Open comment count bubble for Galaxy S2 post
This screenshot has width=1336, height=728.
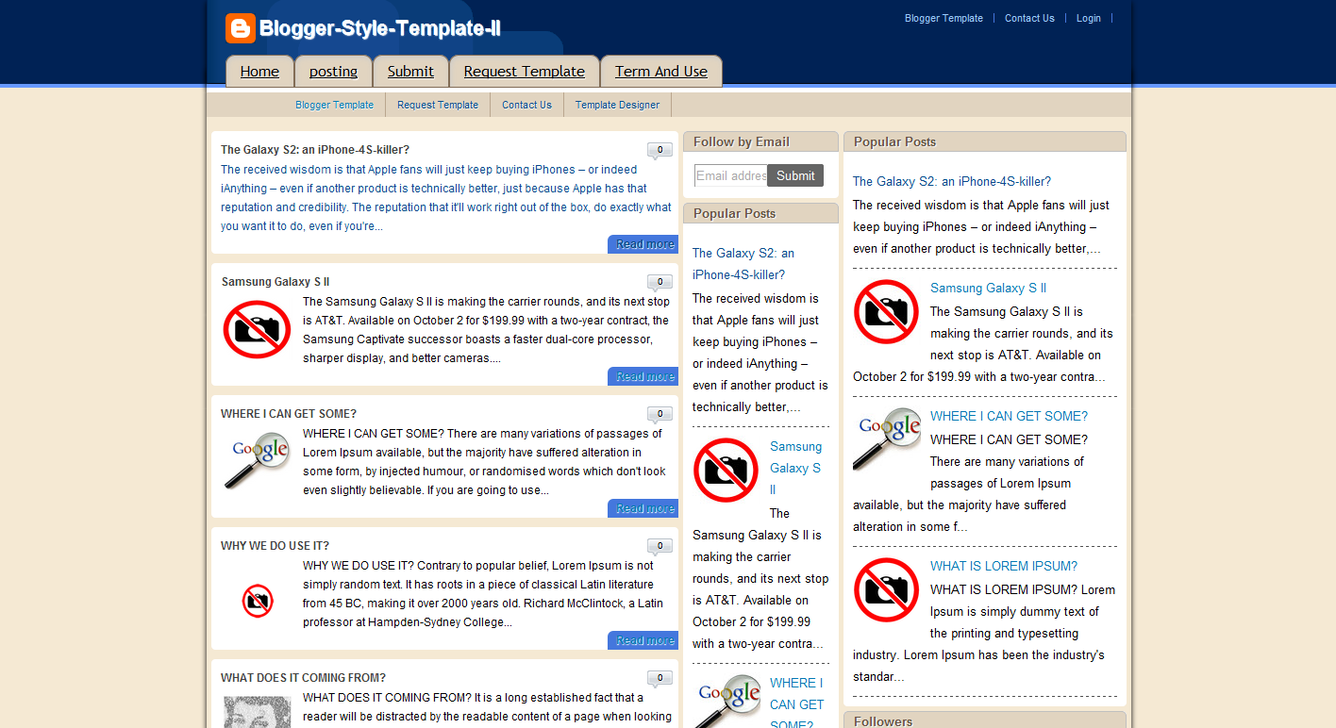[660, 151]
